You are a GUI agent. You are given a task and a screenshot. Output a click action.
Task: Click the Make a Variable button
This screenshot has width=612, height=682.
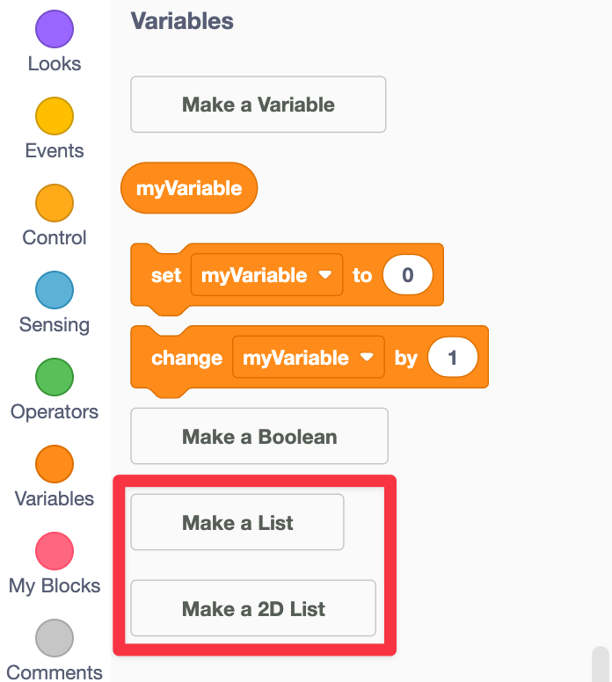259,105
